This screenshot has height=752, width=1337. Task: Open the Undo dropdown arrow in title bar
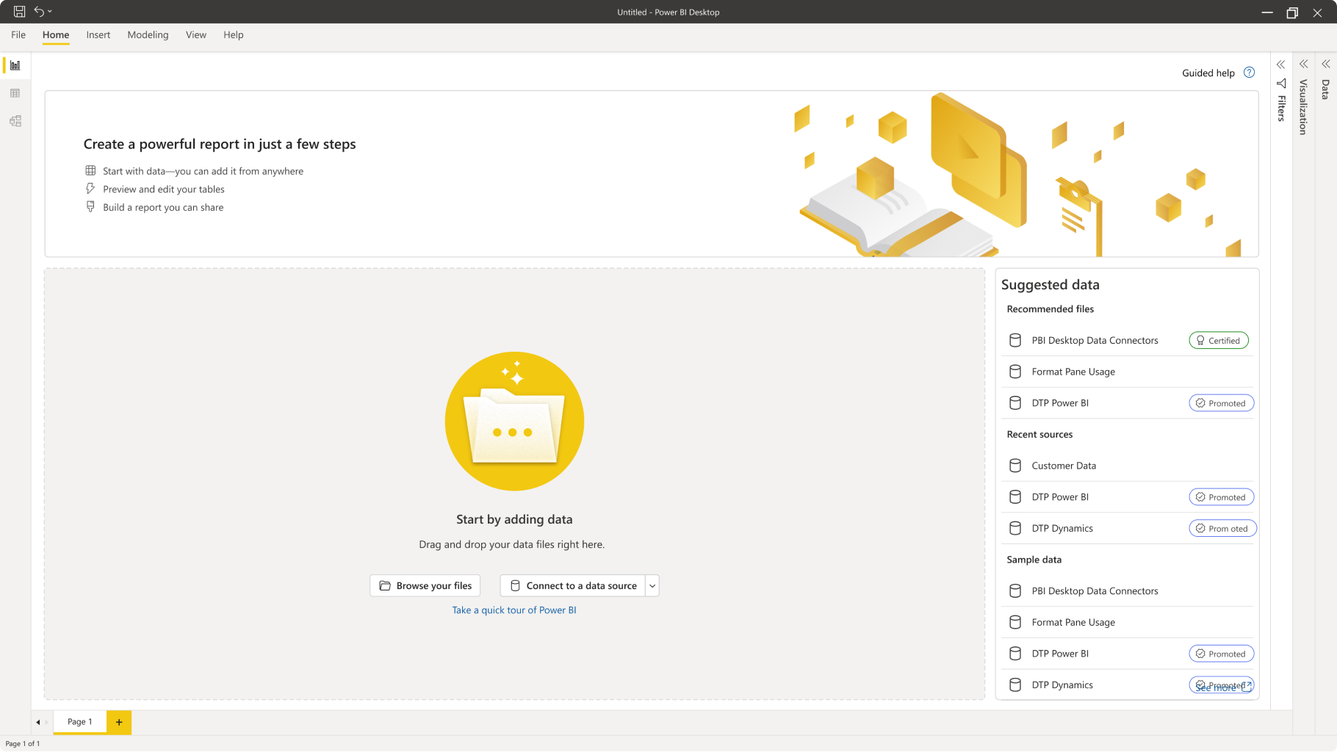click(x=50, y=12)
